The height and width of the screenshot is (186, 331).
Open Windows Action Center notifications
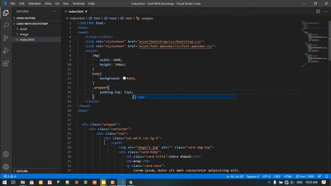coord(324,182)
